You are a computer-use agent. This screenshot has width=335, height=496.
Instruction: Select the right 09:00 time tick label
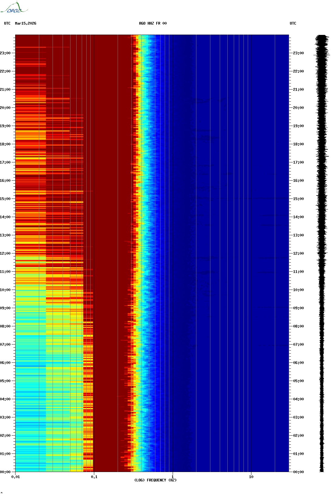click(x=298, y=308)
